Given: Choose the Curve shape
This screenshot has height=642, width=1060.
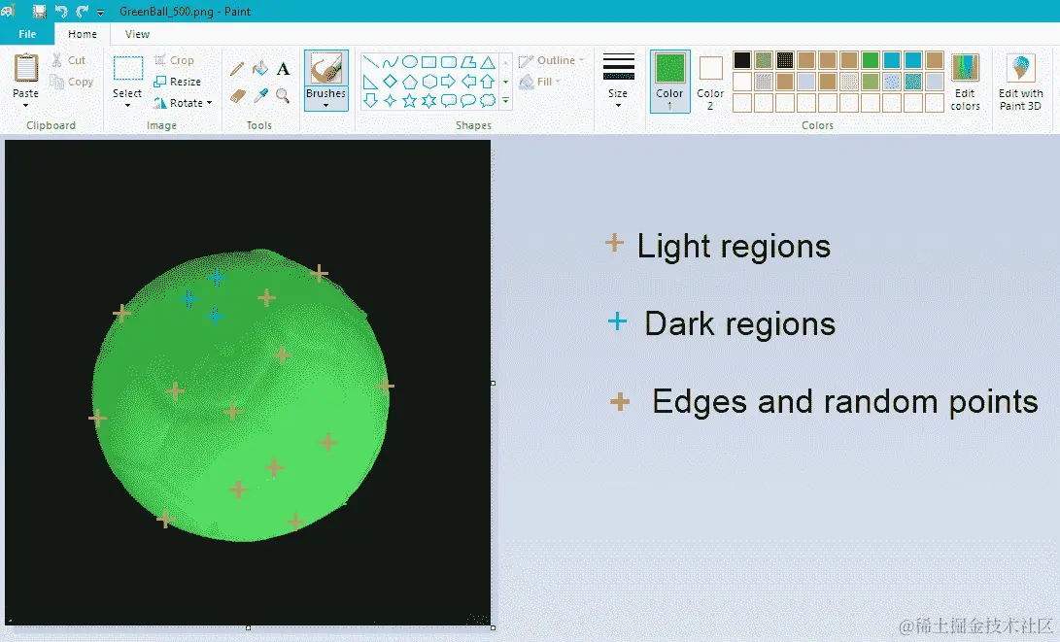Looking at the screenshot, I should point(390,62).
